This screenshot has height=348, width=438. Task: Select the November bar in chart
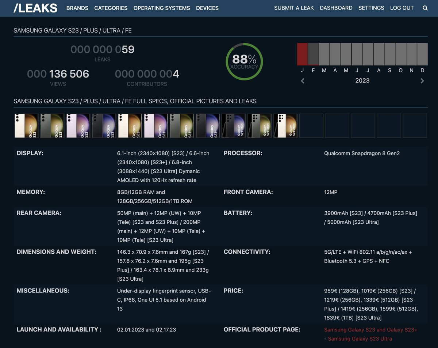(412, 54)
